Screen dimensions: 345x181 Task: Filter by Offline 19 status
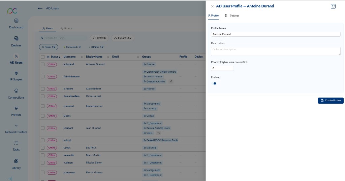tap(96, 47)
